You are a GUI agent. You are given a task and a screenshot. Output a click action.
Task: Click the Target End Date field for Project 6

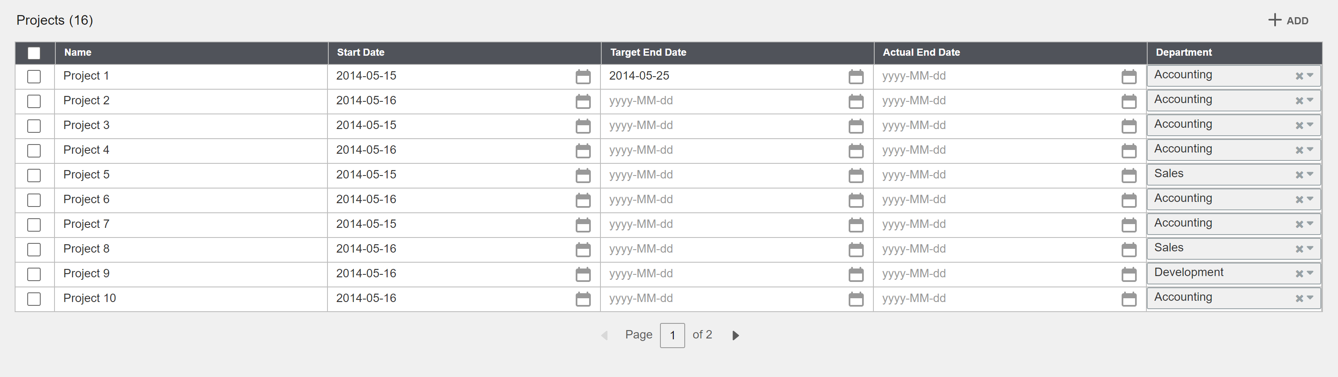click(x=722, y=200)
